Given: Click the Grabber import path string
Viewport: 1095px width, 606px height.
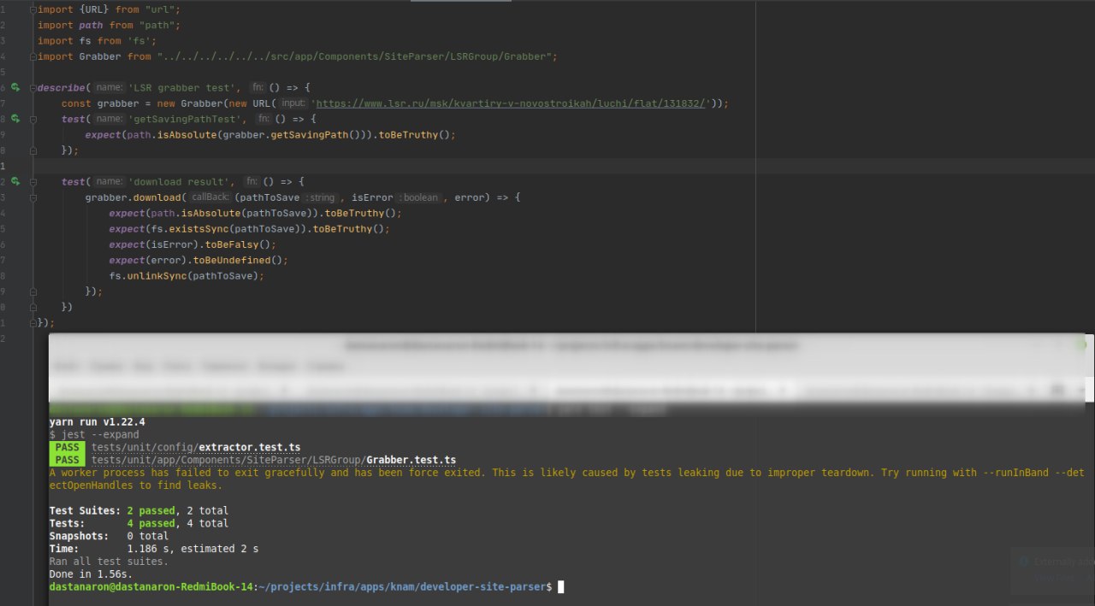Looking at the screenshot, I should (x=357, y=56).
